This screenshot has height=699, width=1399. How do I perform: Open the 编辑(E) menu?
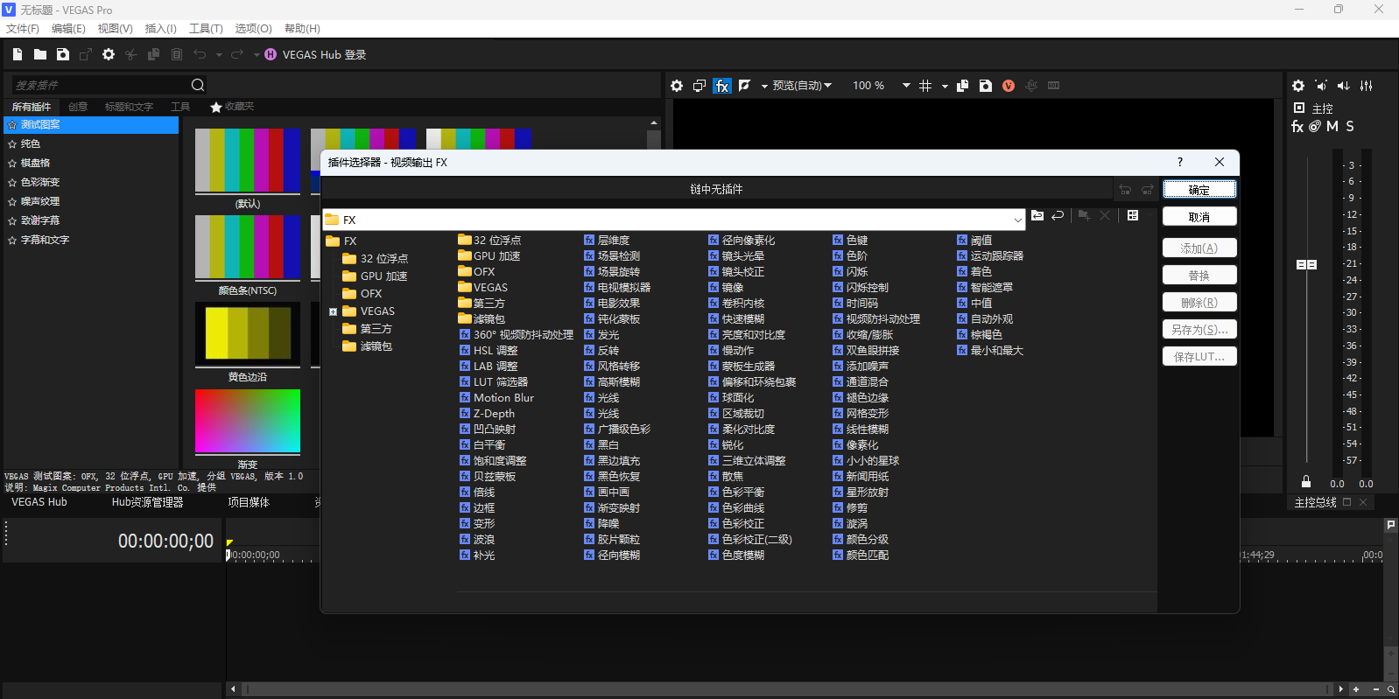coord(68,29)
